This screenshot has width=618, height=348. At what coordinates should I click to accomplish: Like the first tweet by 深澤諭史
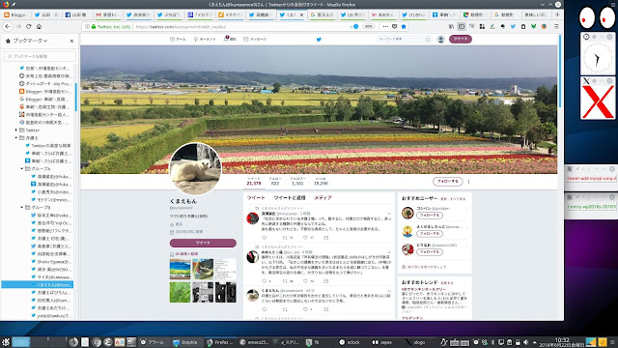[x=305, y=238]
